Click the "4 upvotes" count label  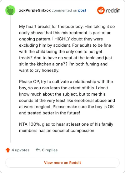click(x=21, y=150)
